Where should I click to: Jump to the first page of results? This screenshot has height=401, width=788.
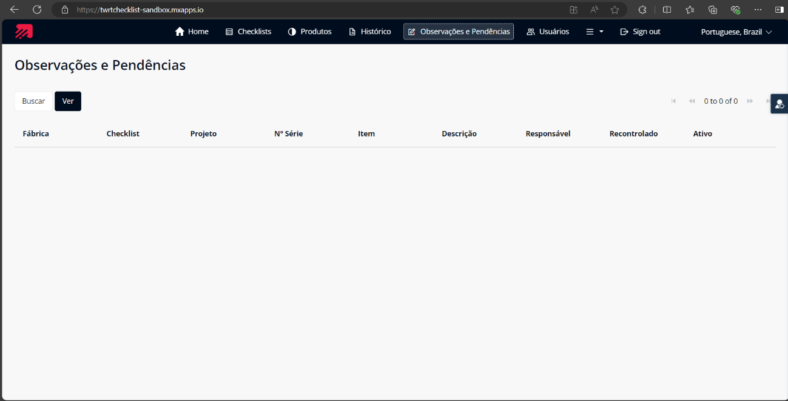(x=673, y=101)
